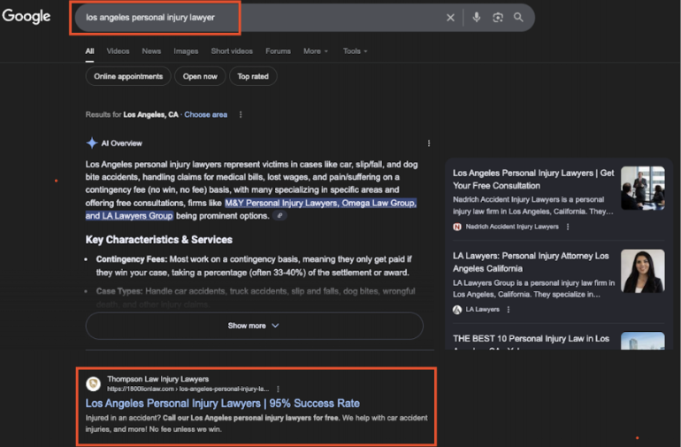
Task: Open three-dot menu beside Nadrich Accident Injury Lawyers
Action: pyautogui.click(x=568, y=227)
